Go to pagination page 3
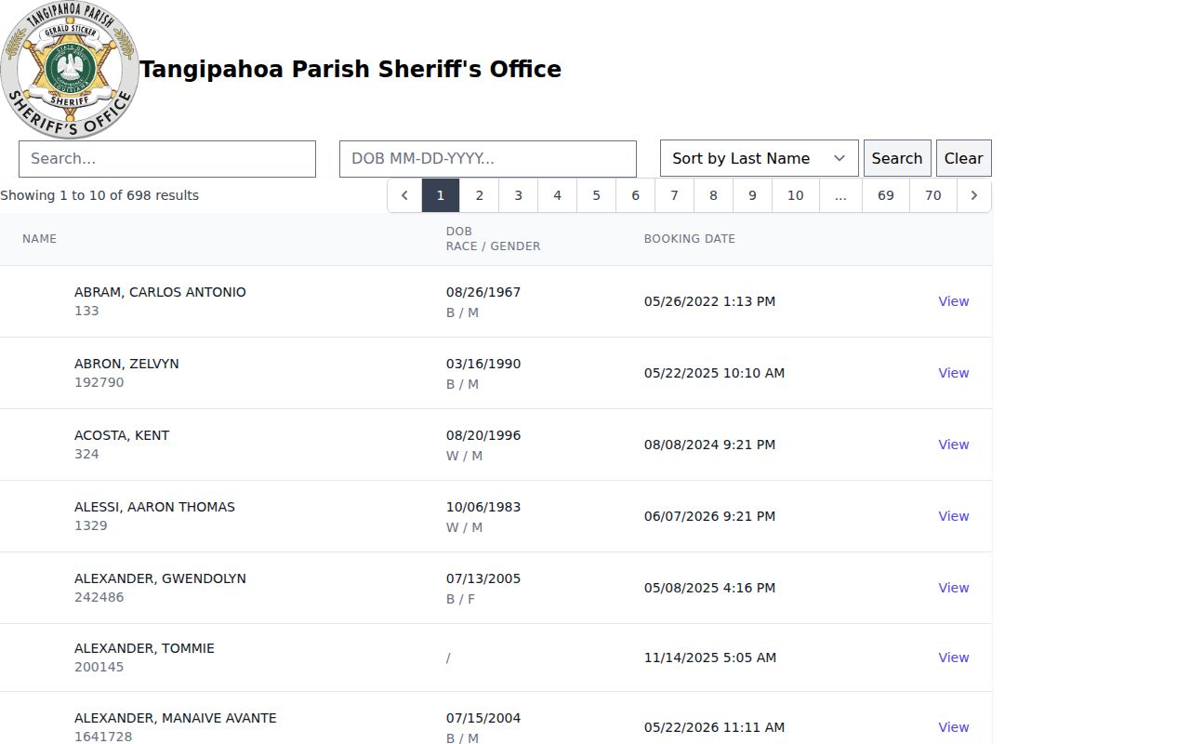 [x=519, y=195]
